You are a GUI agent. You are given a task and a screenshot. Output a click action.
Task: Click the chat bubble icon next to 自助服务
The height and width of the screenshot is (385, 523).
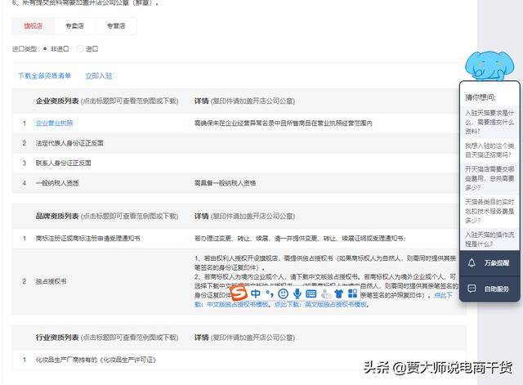(472, 289)
